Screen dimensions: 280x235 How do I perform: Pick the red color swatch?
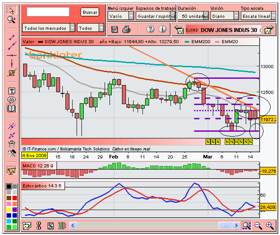click(x=15, y=198)
